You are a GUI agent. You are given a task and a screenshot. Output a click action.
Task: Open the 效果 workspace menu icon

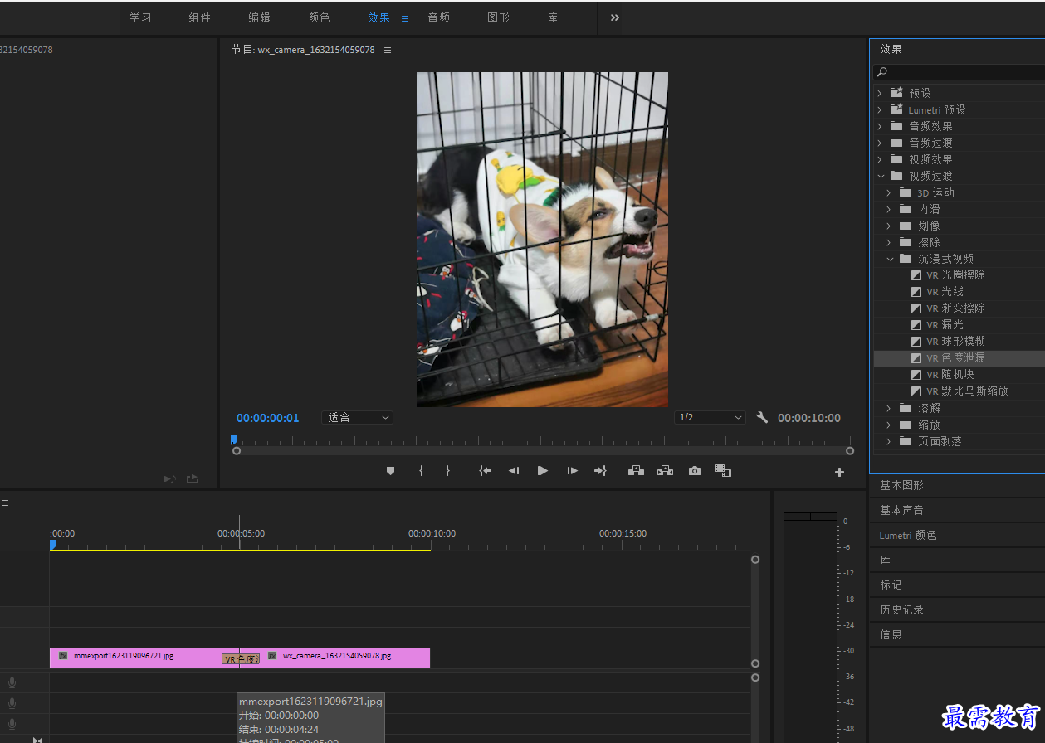click(x=405, y=17)
